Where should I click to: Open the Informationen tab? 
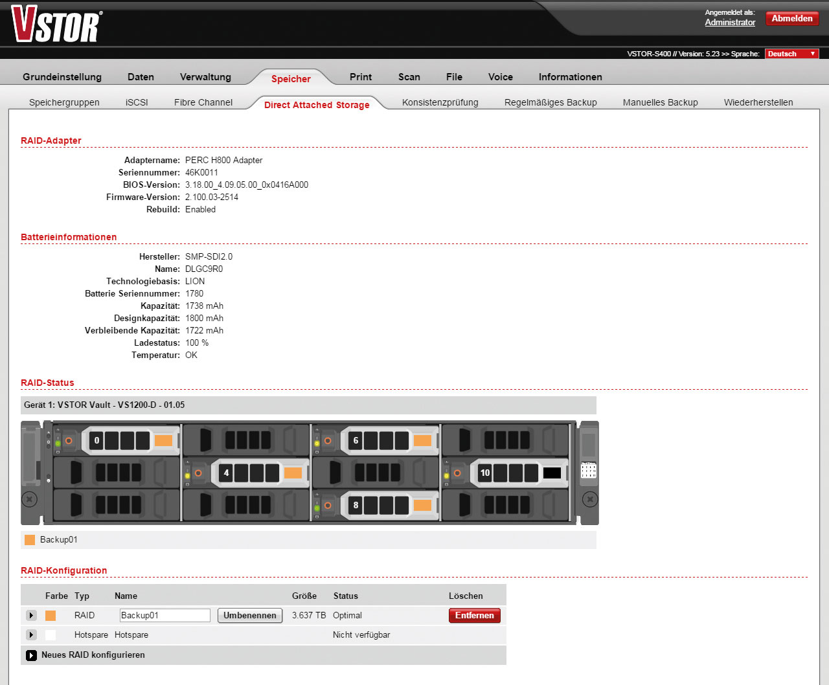(571, 76)
